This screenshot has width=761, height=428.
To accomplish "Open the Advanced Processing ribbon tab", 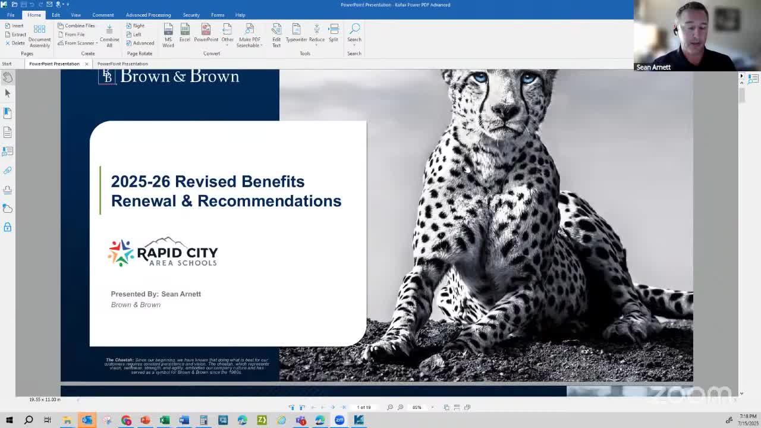I will click(148, 15).
